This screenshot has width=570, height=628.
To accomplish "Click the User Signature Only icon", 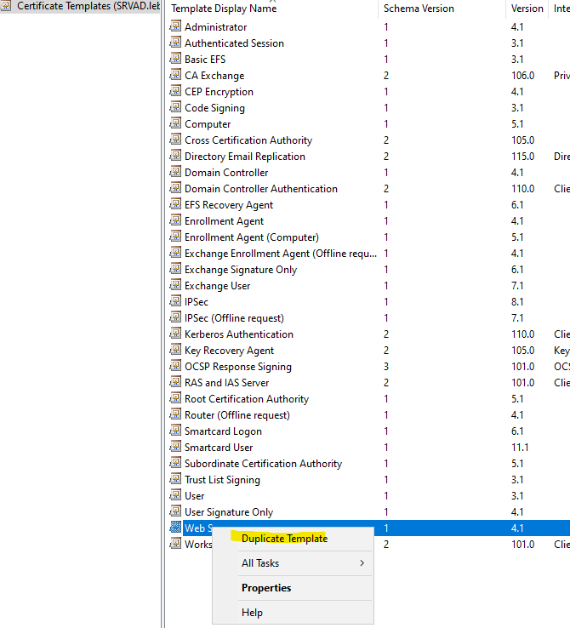I will (x=176, y=512).
